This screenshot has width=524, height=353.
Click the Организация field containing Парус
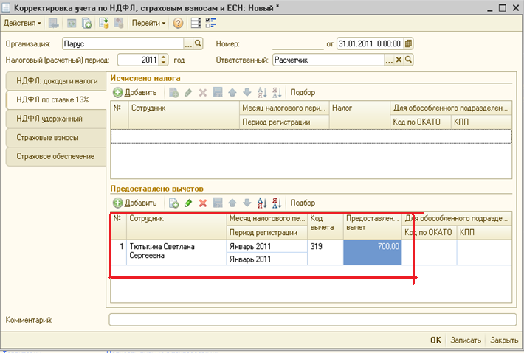pos(123,43)
